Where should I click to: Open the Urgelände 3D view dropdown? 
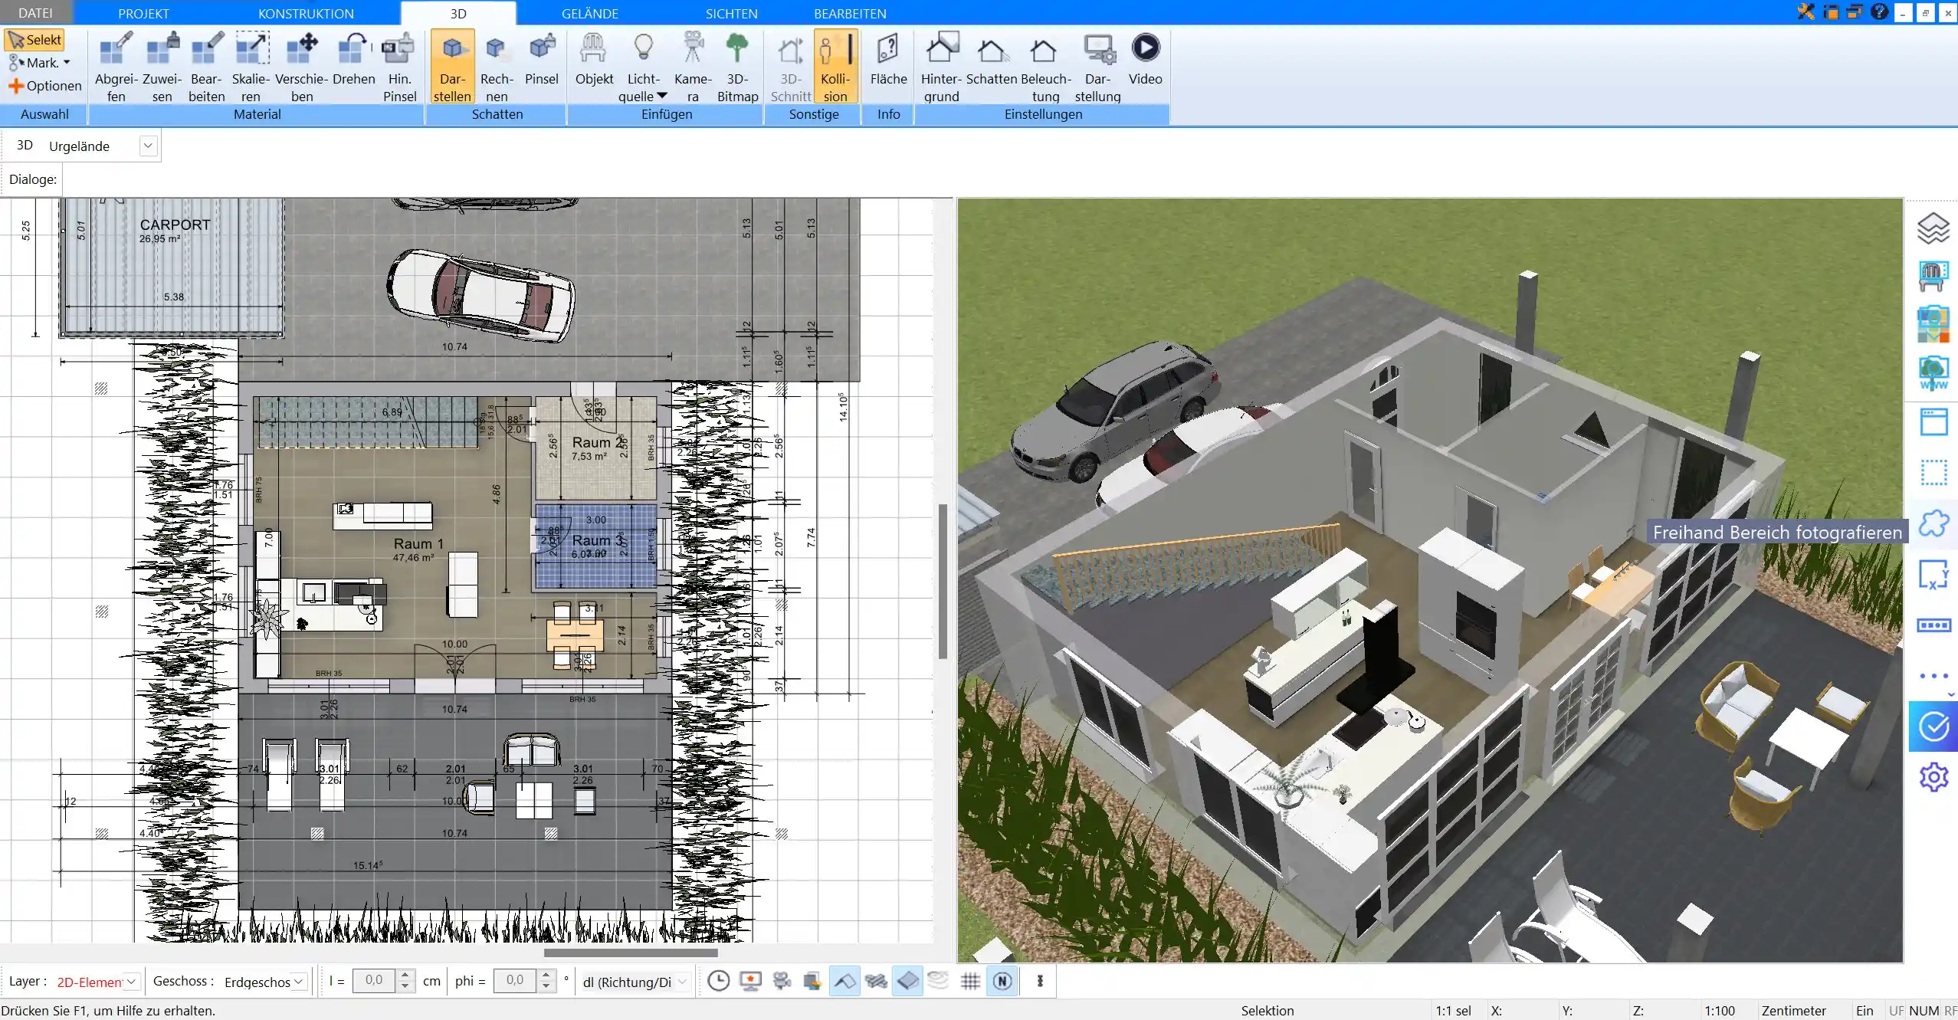click(x=148, y=145)
